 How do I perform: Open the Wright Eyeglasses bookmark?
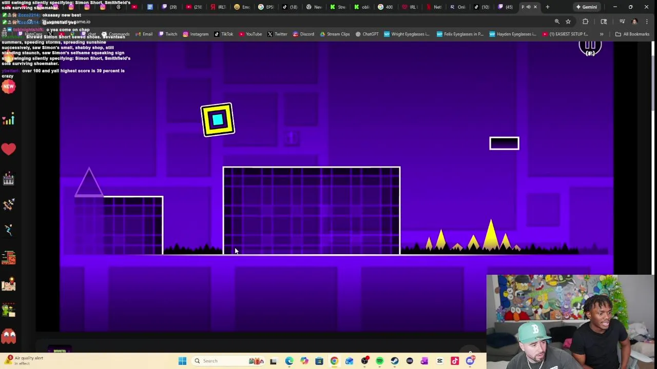pos(407,34)
